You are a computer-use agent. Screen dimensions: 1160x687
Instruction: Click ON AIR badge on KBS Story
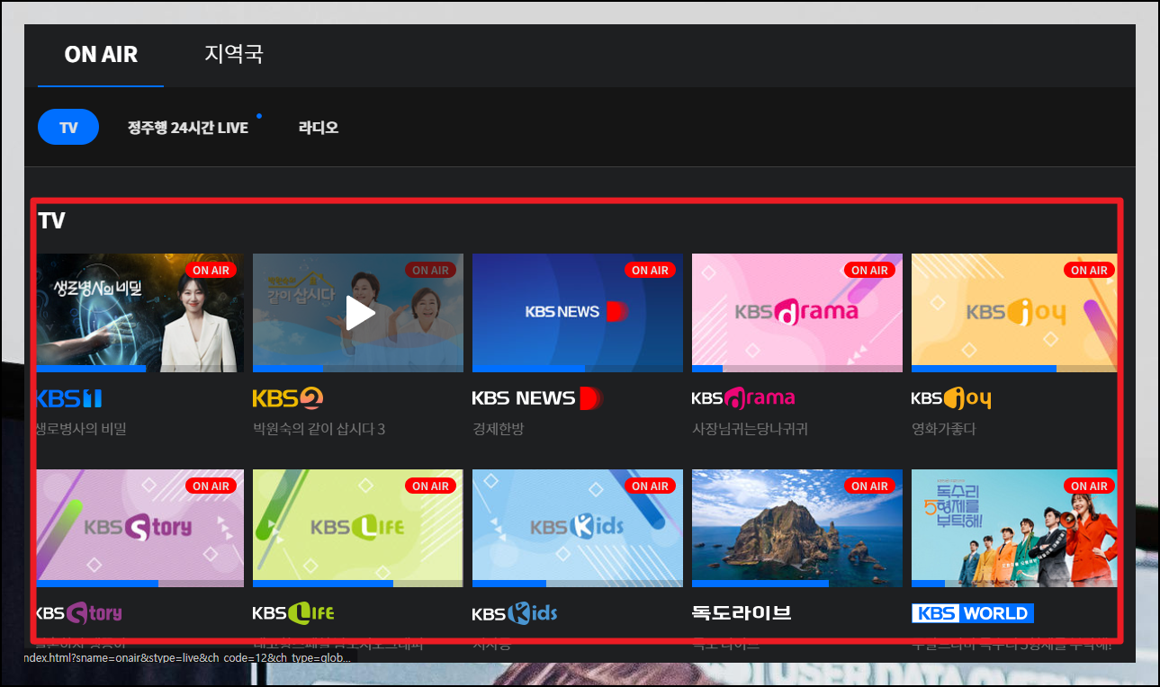pos(211,486)
